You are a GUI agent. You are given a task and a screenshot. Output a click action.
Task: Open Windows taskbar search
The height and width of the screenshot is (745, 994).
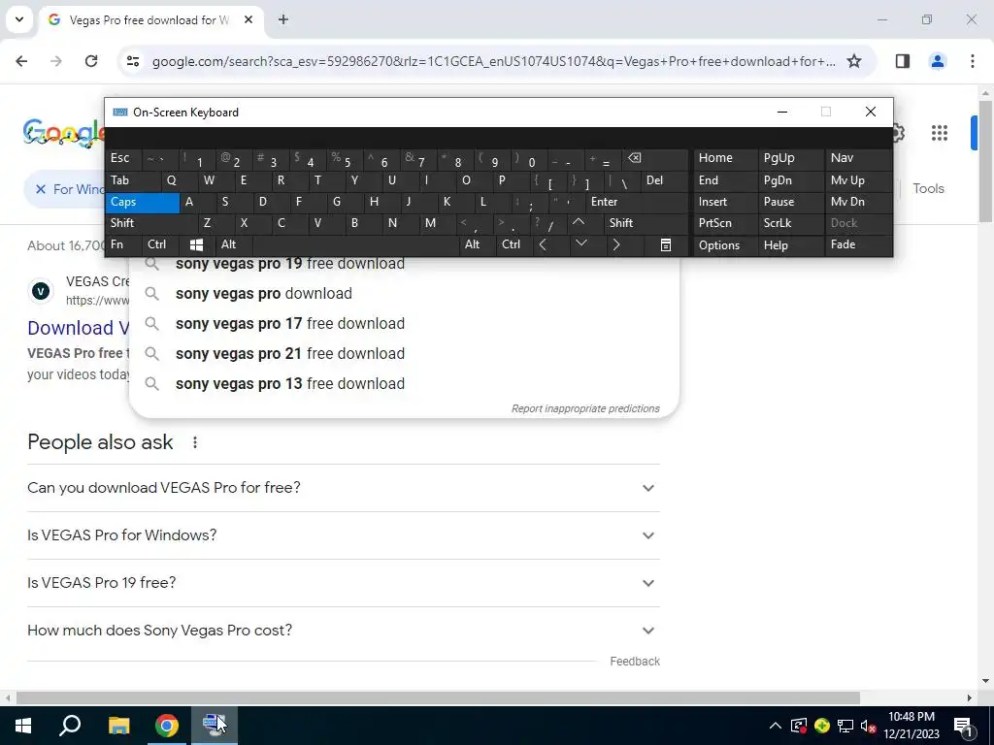point(70,726)
